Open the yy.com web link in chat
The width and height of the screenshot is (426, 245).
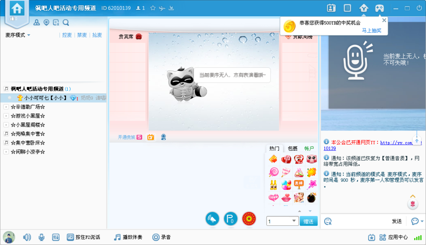396,143
